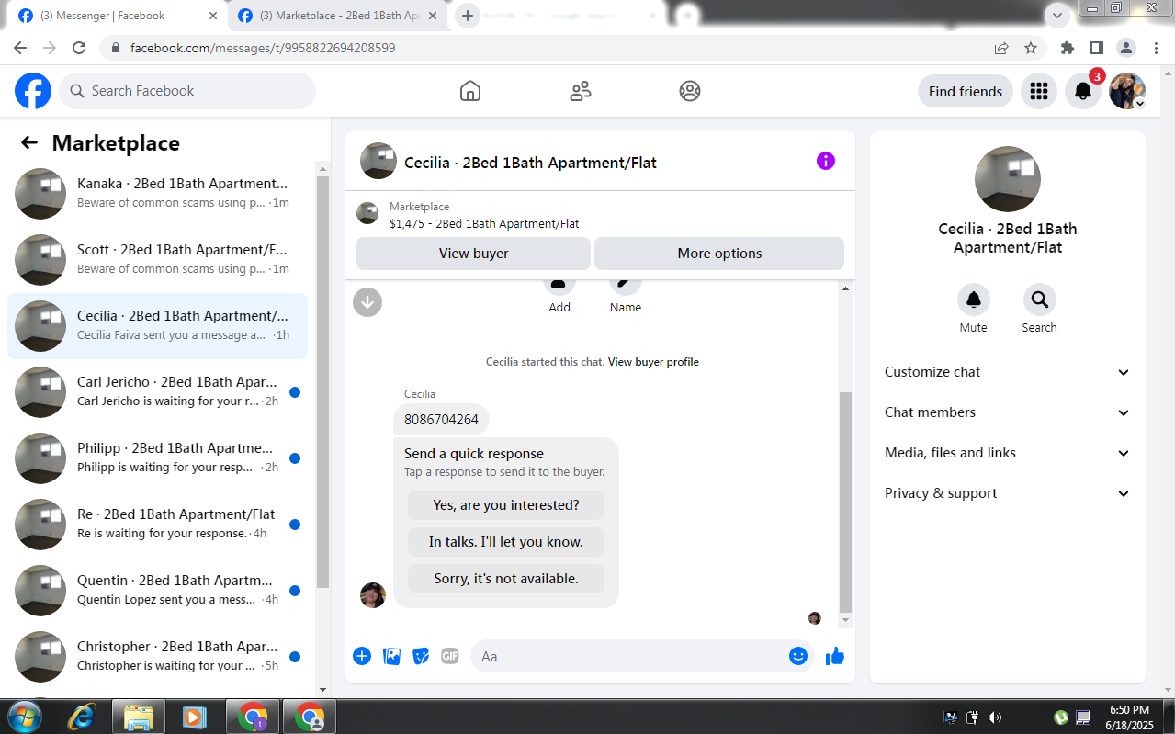This screenshot has height=734, width=1175.
Task: Send quick response Yes, are you interested?
Action: [506, 505]
